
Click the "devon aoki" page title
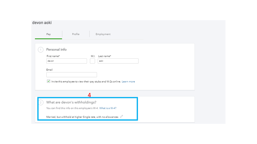(x=42, y=23)
